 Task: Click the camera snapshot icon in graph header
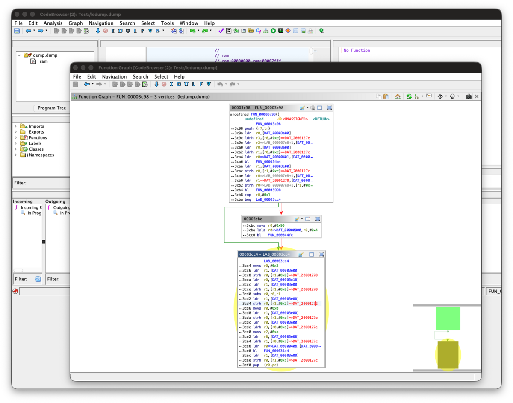(x=469, y=97)
